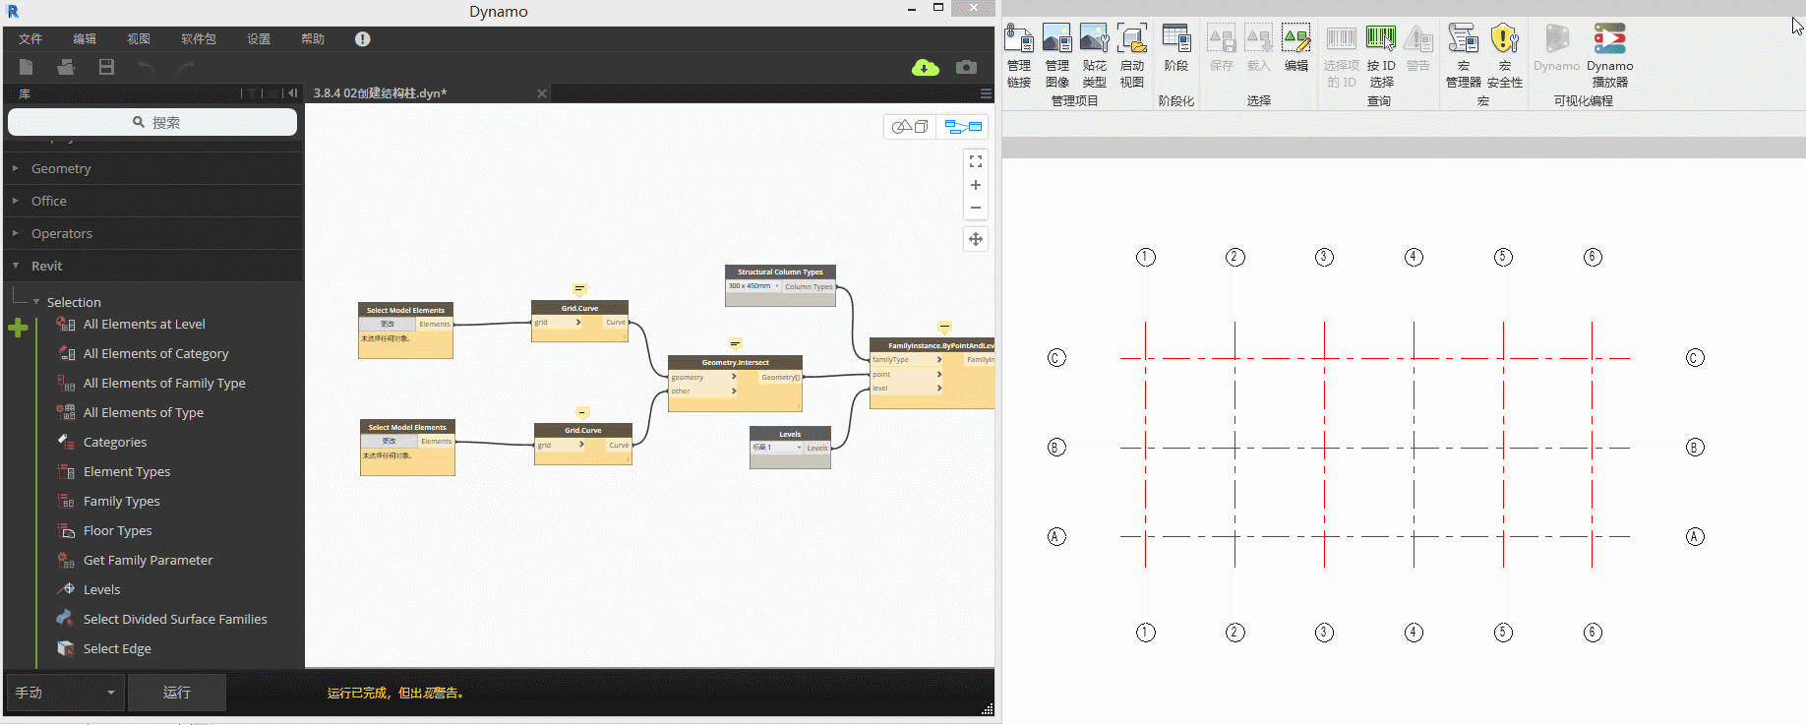Open the 视图 menu
This screenshot has height=725, width=1806.
(139, 39)
